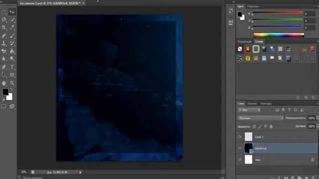Click the Слой 1 layer thumbnail

pyautogui.click(x=248, y=137)
